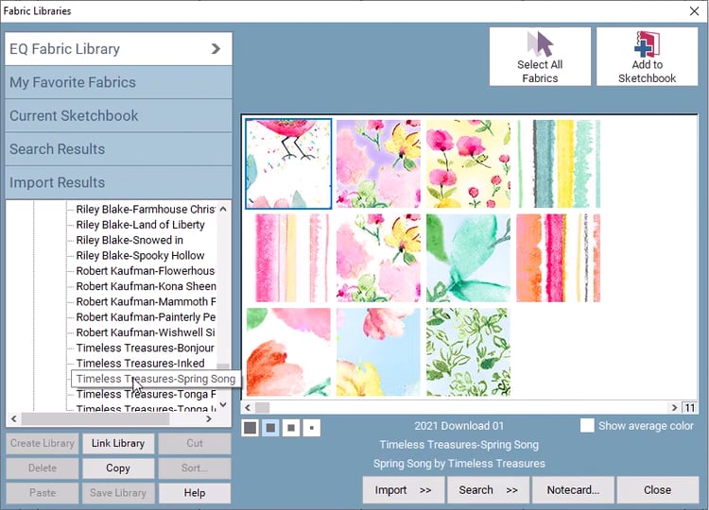Select Riley Blake-Land of Liberty item

click(140, 225)
